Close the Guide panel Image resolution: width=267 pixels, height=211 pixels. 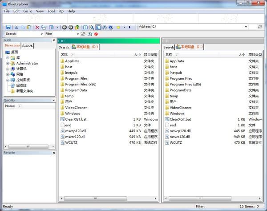[x=54, y=40]
